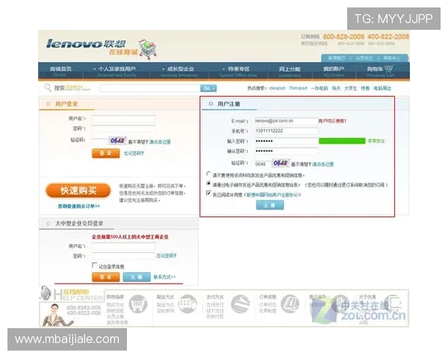Click 忘记密码? link in enterprise login
This screenshot has width=448, height=358.
pos(167,256)
